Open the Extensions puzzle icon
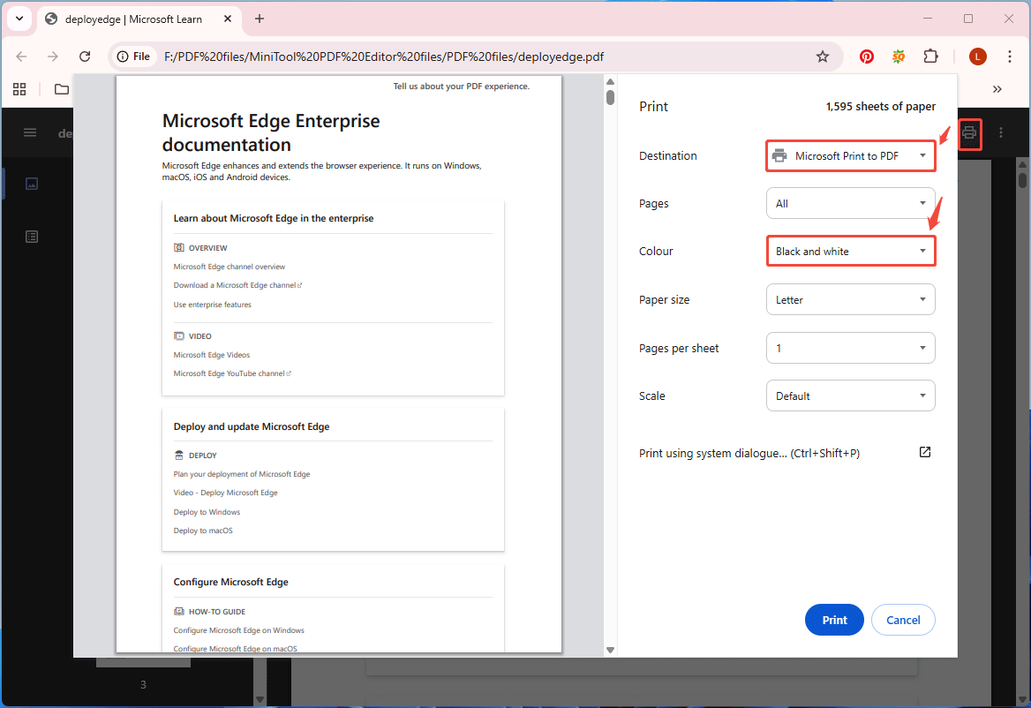The image size is (1031, 708). click(930, 56)
